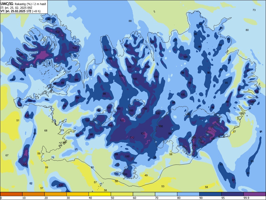266x200 pixels.
Task: Click the '20' legend tick label
Action: pyautogui.click(x=46, y=198)
